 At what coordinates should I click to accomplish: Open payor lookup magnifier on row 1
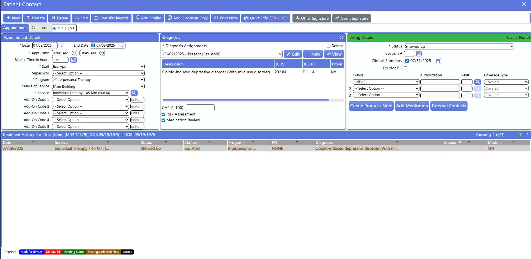click(478, 82)
